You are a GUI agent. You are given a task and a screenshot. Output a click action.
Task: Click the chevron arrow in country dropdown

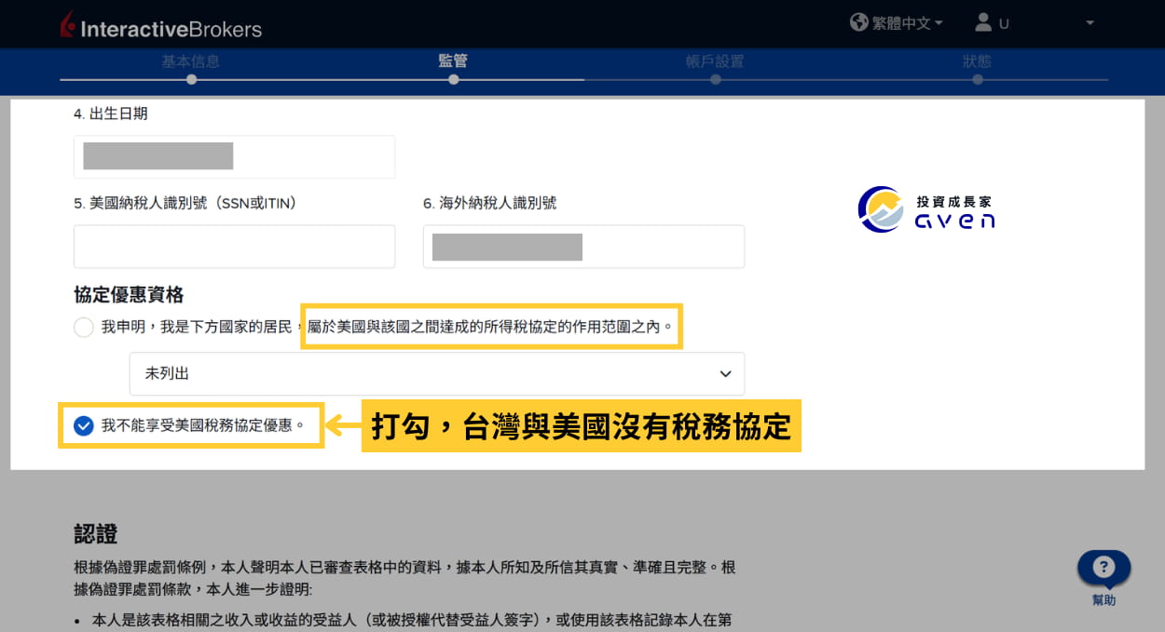pos(725,374)
